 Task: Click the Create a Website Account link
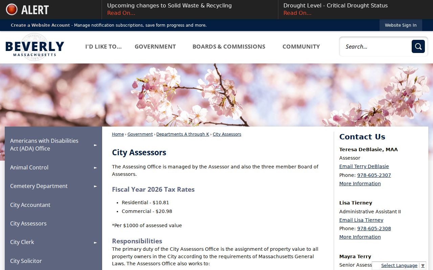click(40, 25)
